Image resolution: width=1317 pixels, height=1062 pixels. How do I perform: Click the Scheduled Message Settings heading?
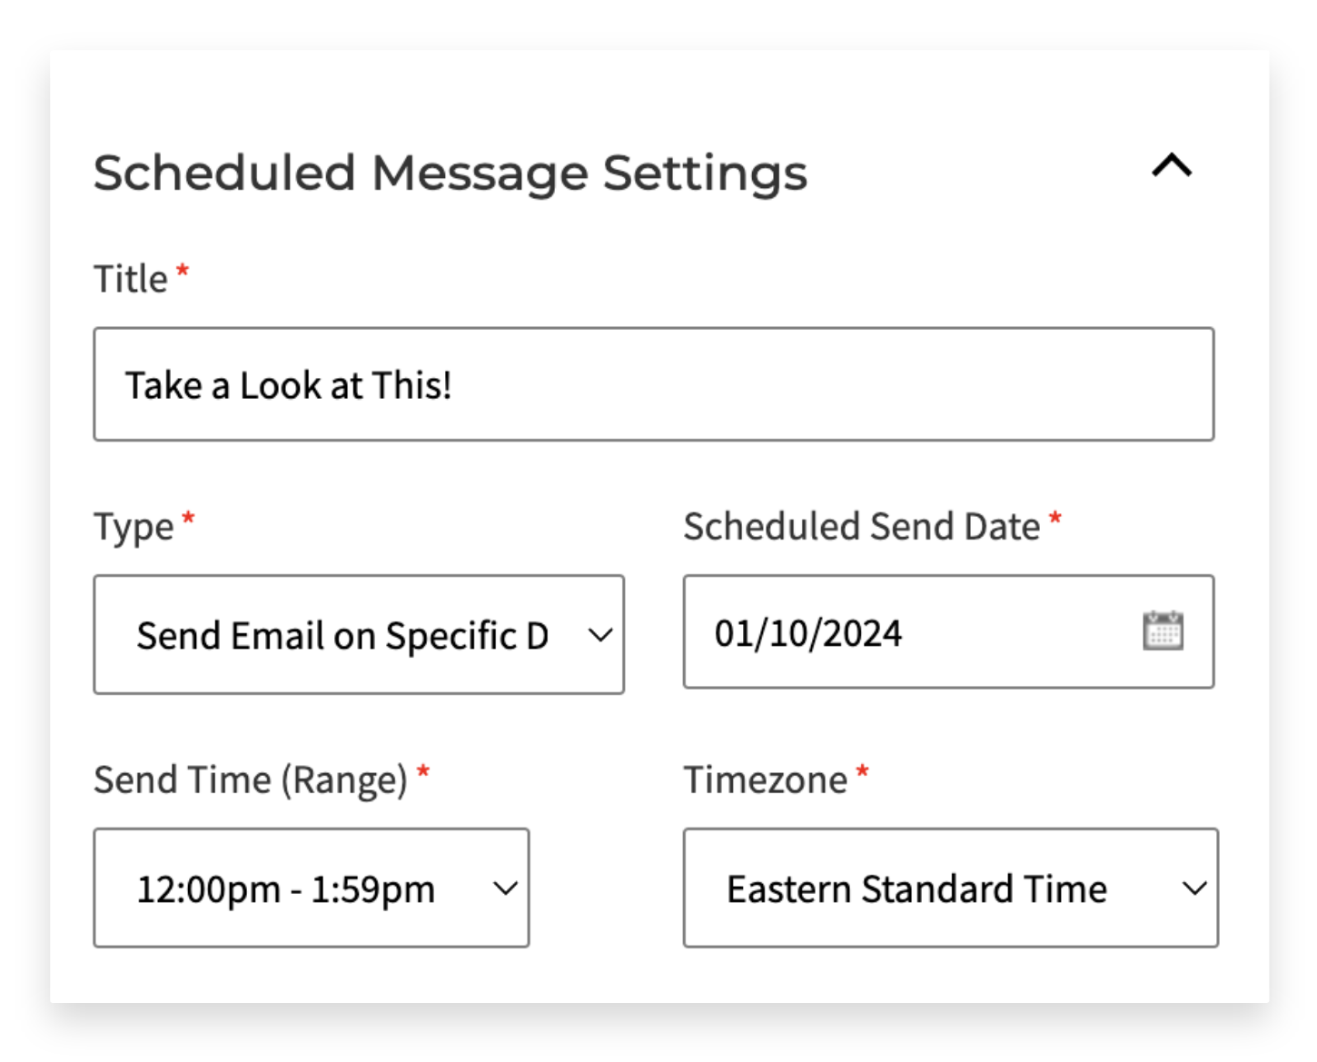451,173
